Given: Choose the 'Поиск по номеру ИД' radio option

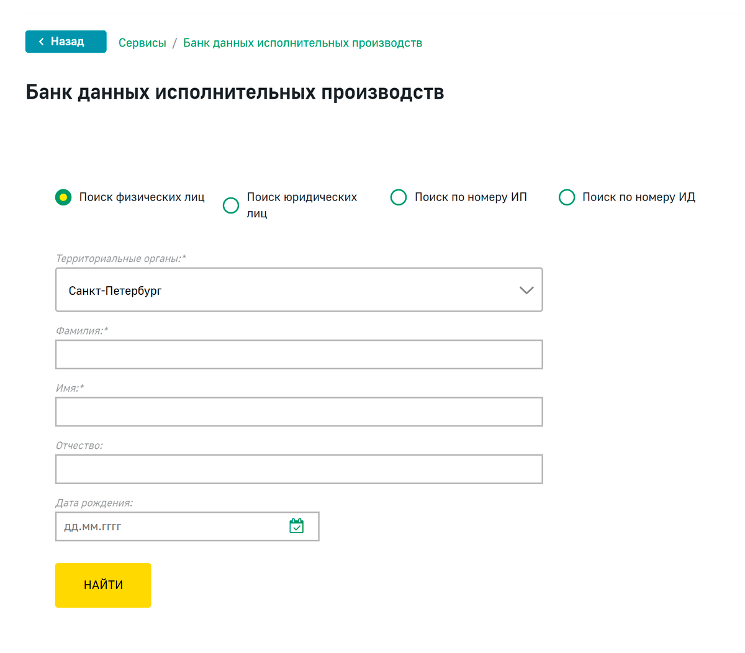Looking at the screenshot, I should click(567, 197).
